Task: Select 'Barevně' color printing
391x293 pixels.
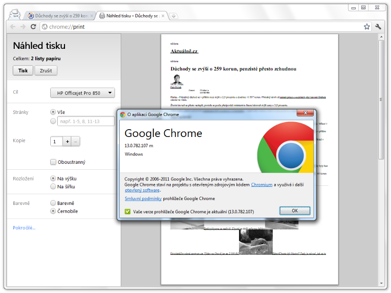Action: (53, 203)
